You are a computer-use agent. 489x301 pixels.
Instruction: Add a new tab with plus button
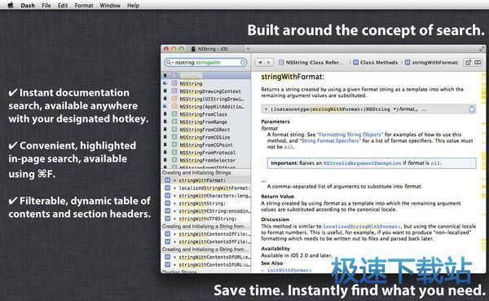point(248,49)
